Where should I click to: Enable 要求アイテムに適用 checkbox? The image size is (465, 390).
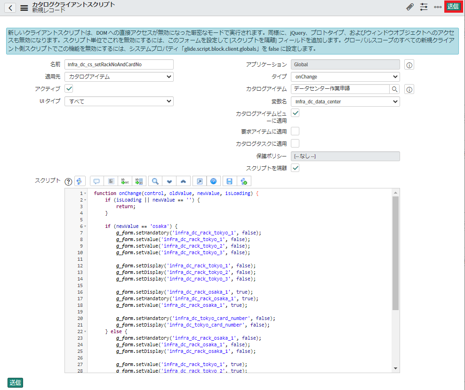pyautogui.click(x=295, y=131)
